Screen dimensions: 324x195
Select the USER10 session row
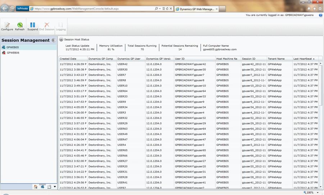tap(188, 85)
